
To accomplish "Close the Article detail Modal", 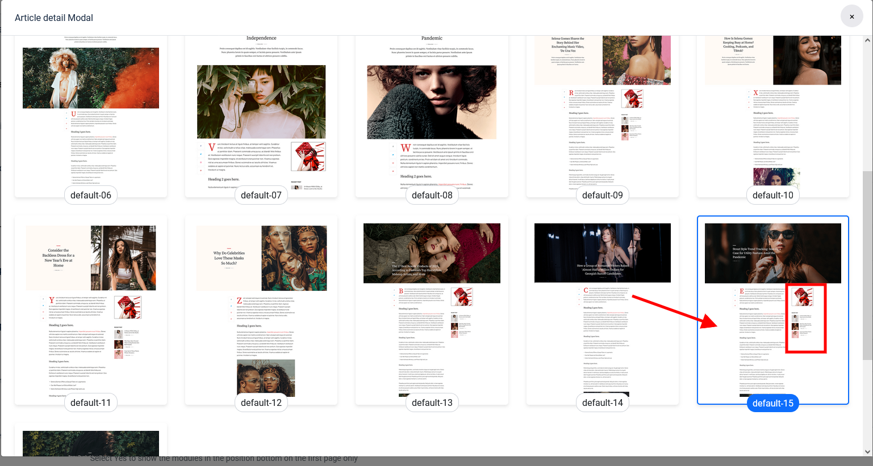I will pyautogui.click(x=851, y=17).
